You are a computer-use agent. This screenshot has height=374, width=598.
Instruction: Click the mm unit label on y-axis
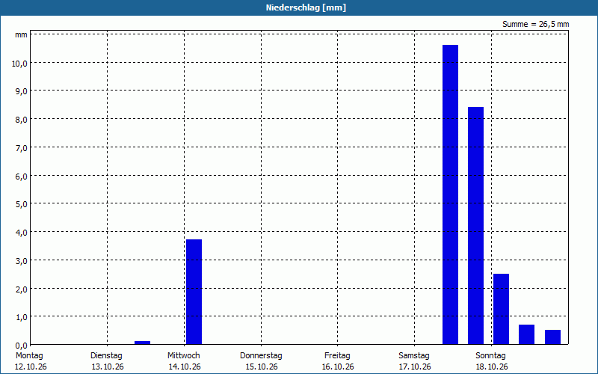pos(22,35)
